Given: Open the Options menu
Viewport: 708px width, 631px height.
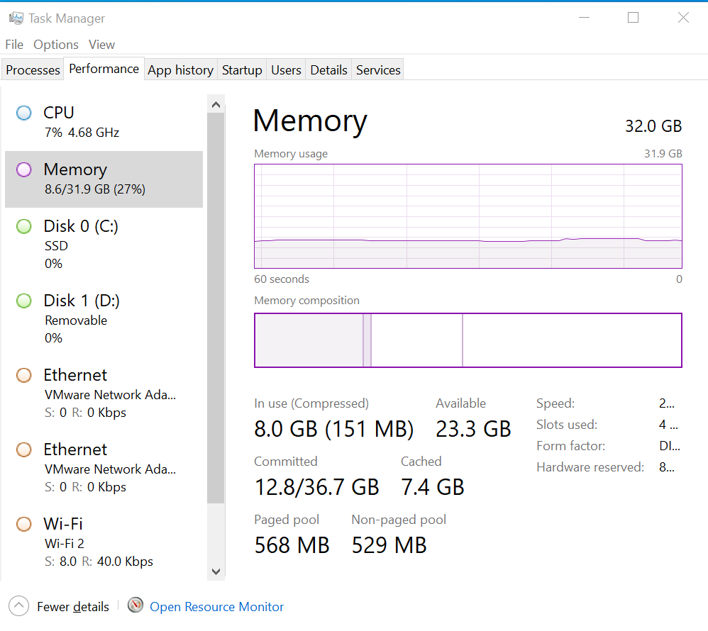Looking at the screenshot, I should tap(55, 44).
